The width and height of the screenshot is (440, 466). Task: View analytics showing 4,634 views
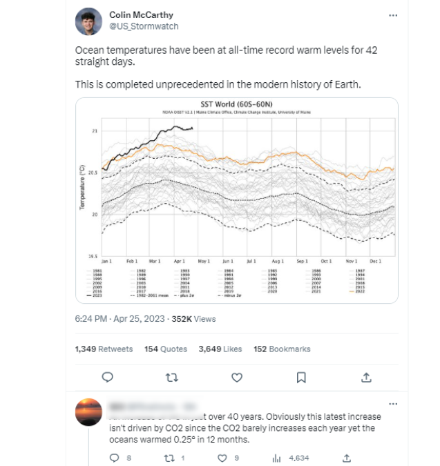tap(278, 457)
